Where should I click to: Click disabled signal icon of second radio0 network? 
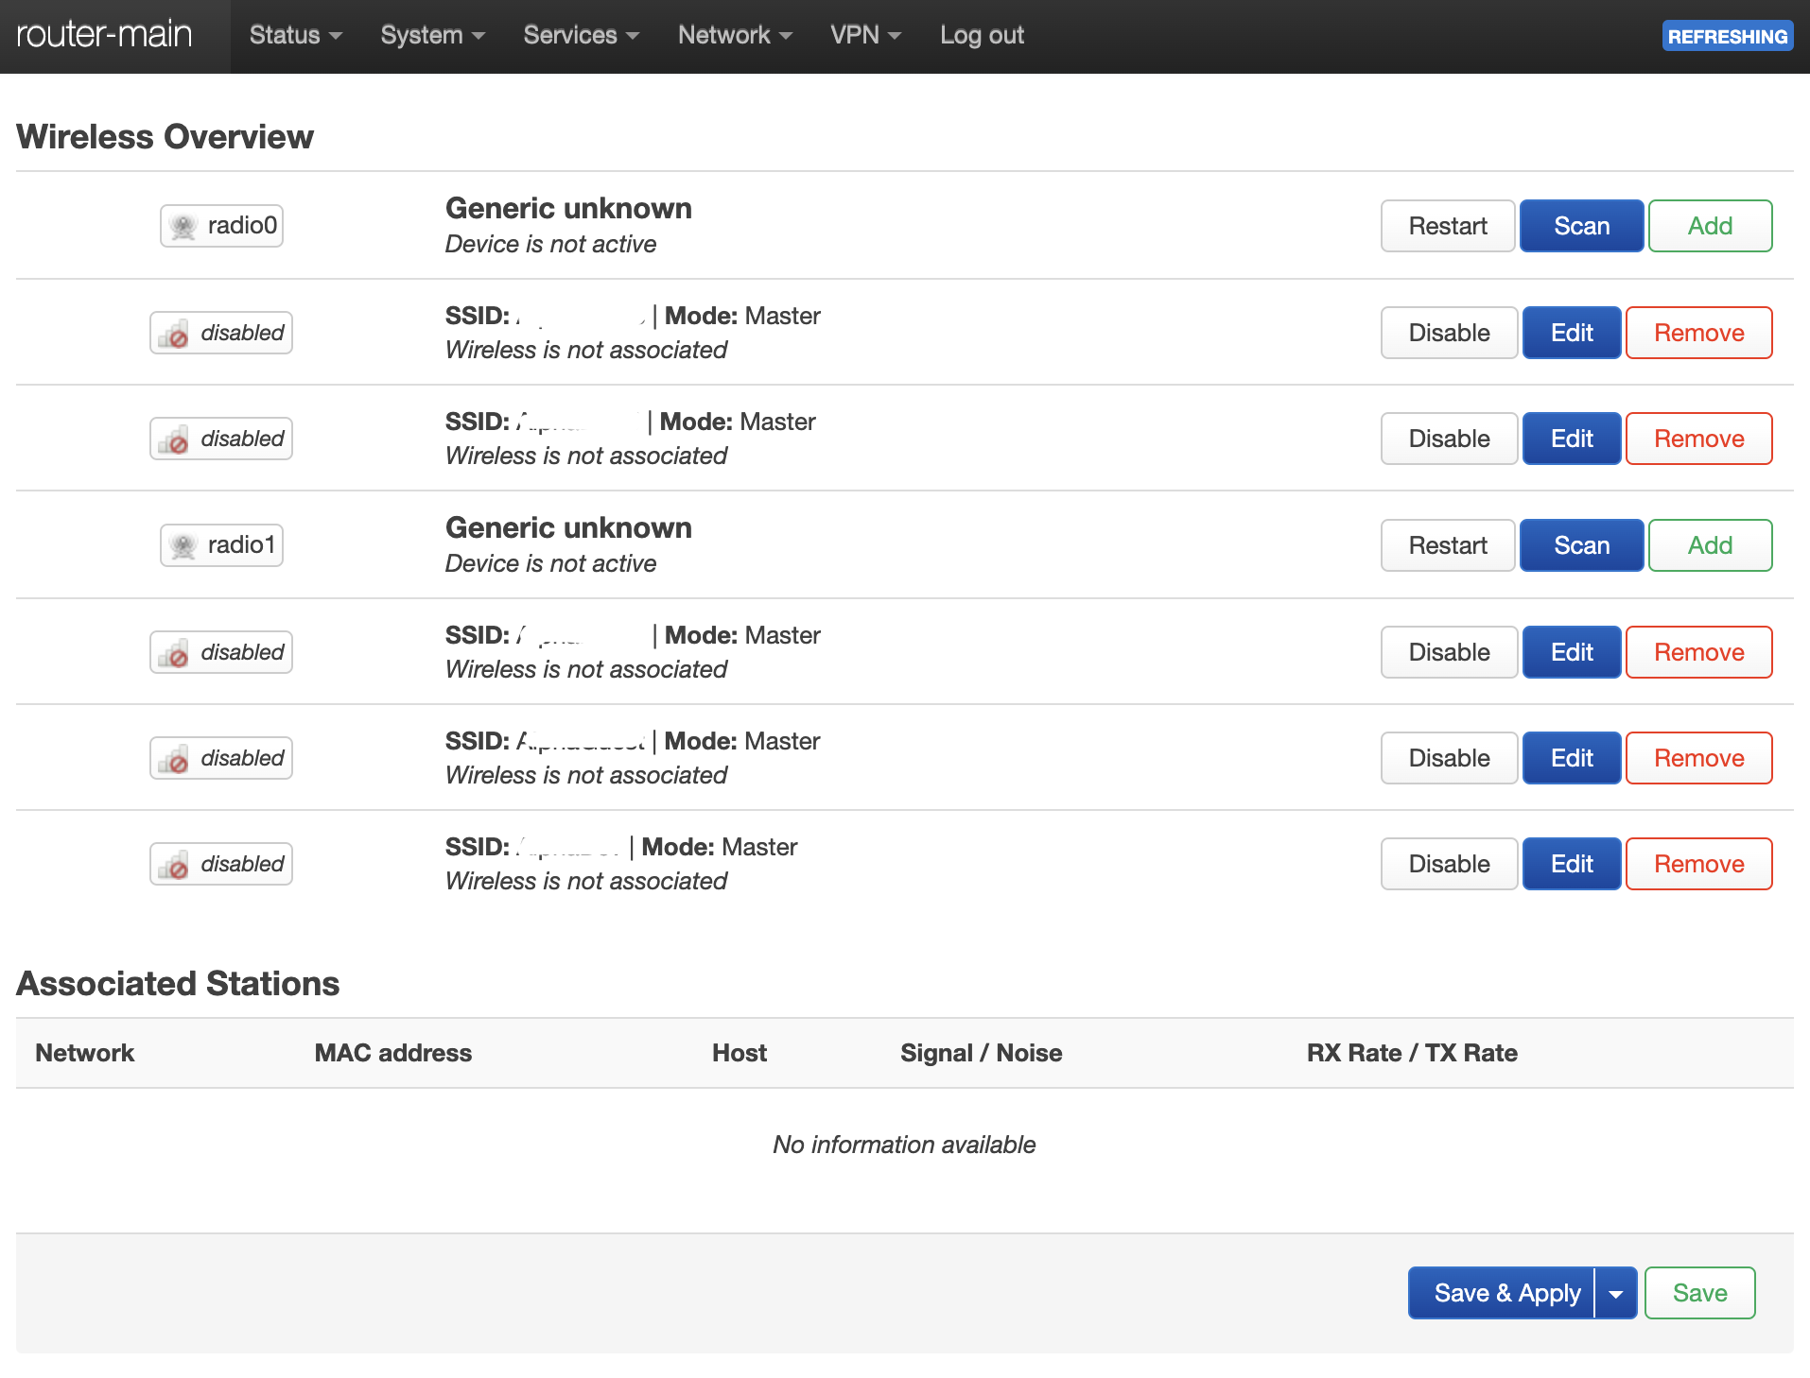coord(174,439)
